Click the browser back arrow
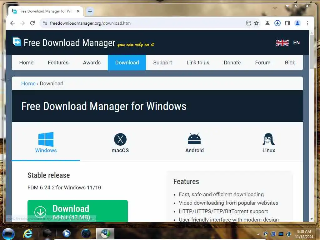 12,23
